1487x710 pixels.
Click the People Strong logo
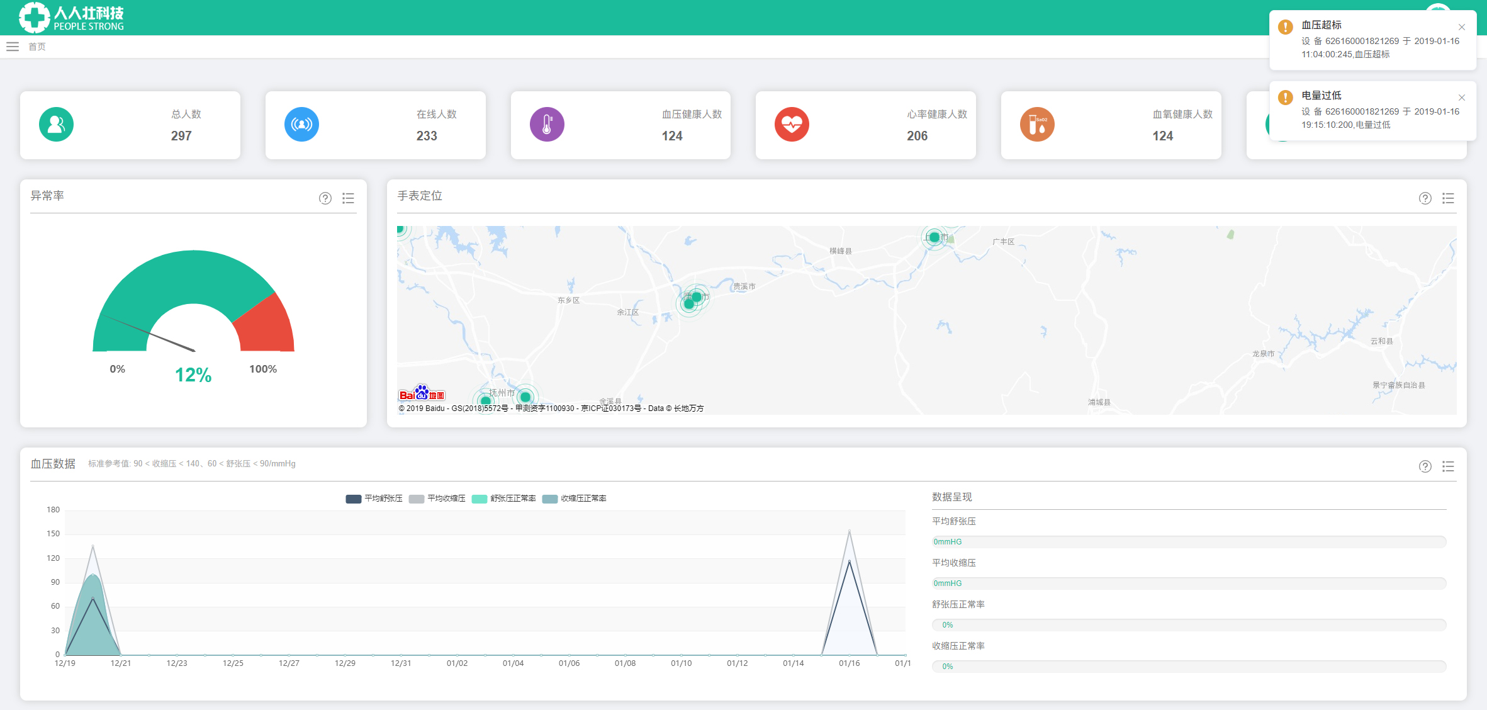[71, 18]
